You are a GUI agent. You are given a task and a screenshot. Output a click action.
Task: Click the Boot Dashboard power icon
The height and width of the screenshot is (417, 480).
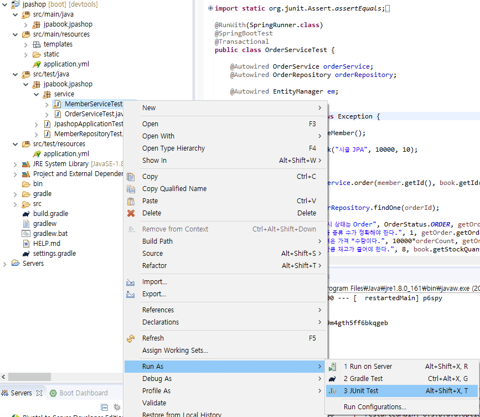pos(53,393)
